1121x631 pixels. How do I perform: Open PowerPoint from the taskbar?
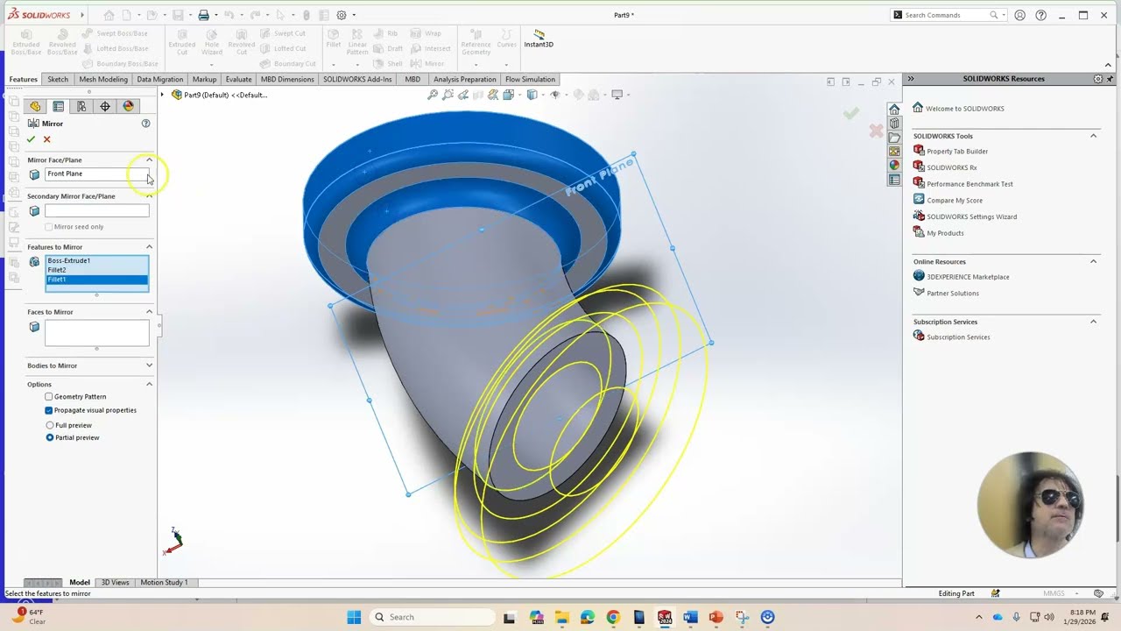(x=716, y=617)
